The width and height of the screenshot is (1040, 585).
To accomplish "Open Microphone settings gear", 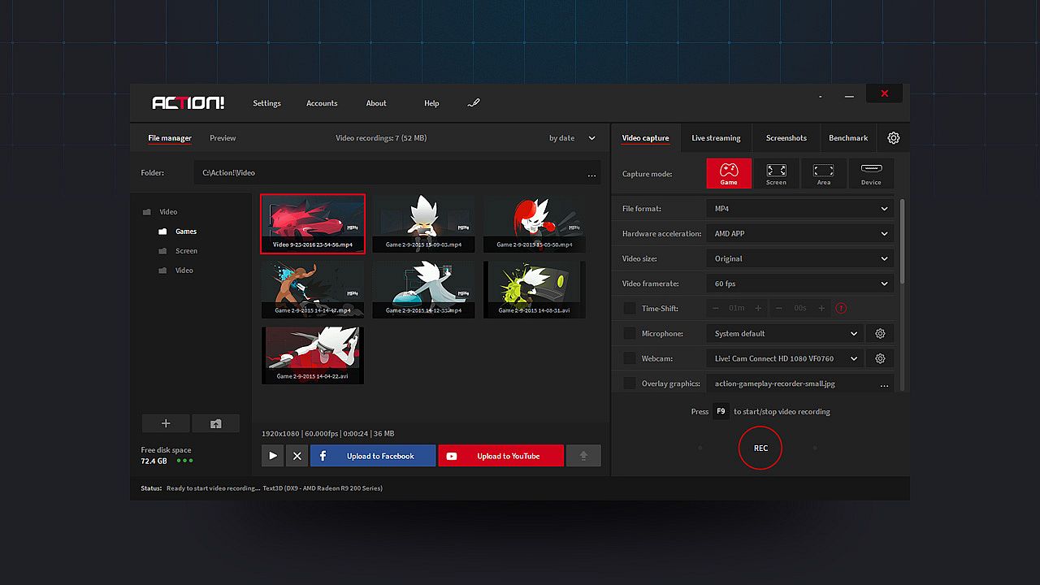I will click(880, 333).
